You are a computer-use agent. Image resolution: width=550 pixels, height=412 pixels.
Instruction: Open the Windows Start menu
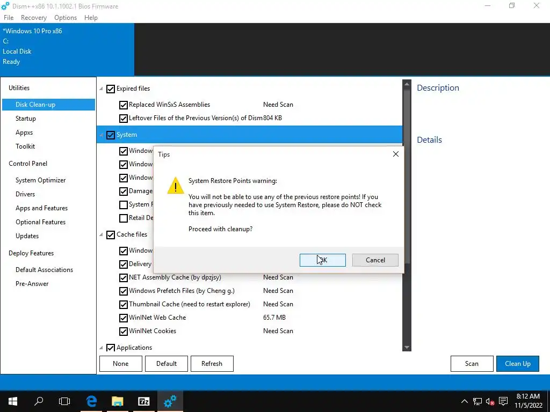click(13, 401)
